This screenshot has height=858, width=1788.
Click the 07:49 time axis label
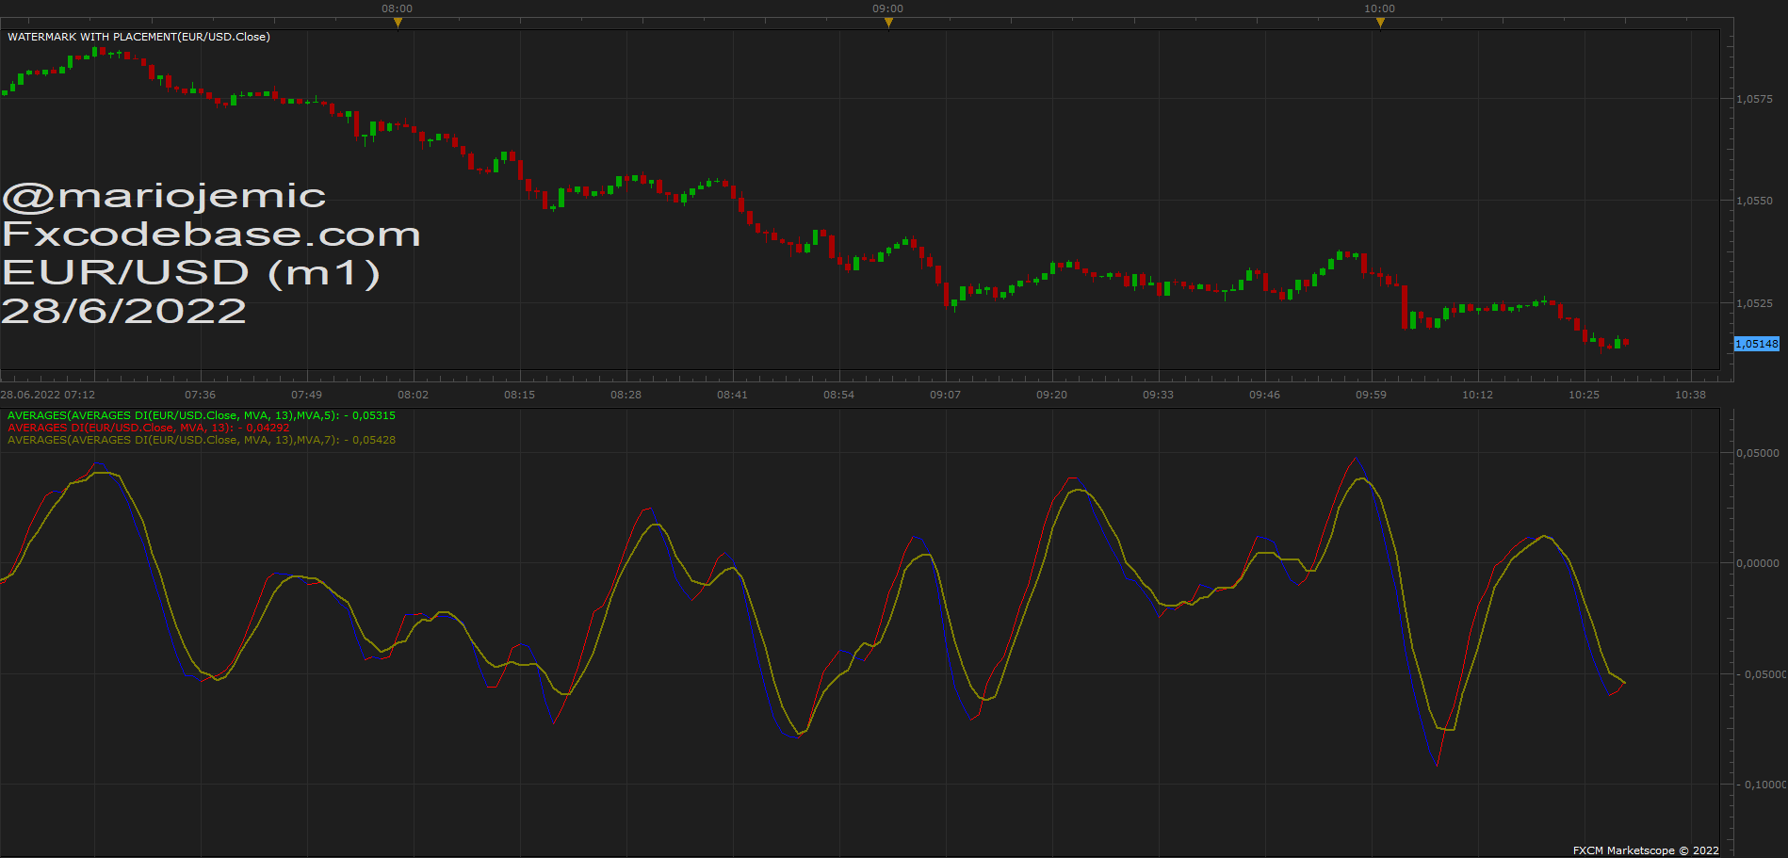306,395
